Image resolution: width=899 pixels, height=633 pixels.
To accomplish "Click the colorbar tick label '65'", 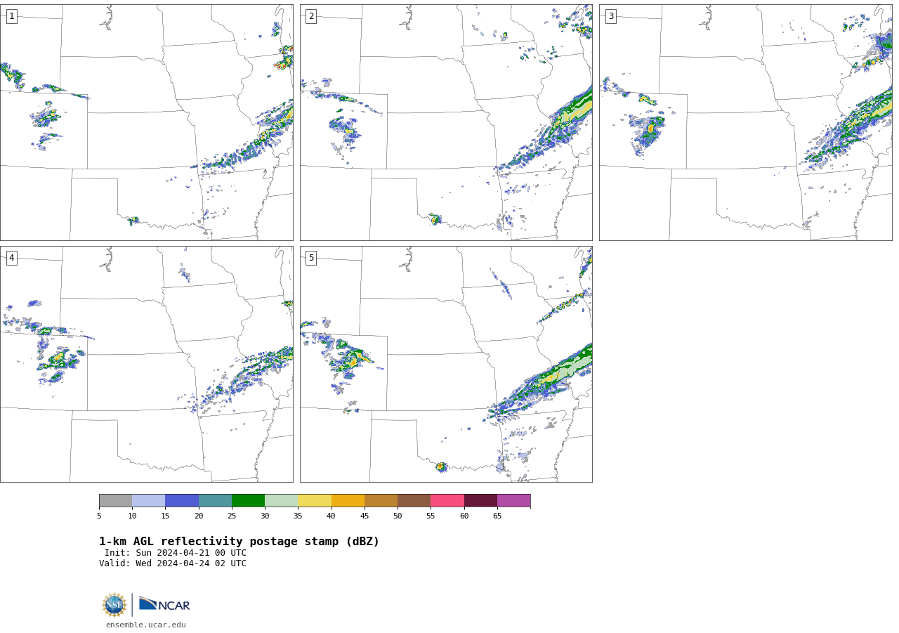I will click(497, 516).
